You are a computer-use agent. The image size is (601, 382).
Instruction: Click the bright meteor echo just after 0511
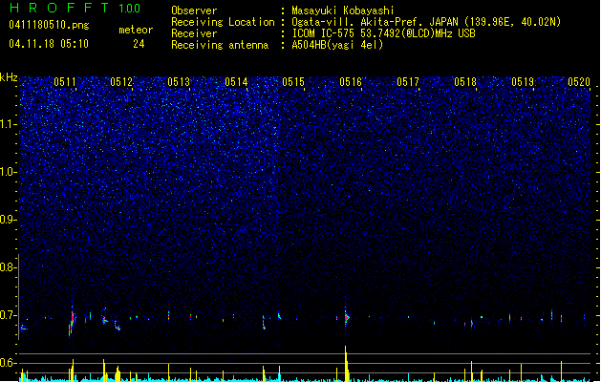tap(72, 320)
